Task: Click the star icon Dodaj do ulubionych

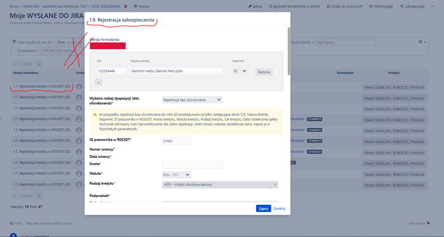Action: click(x=328, y=6)
